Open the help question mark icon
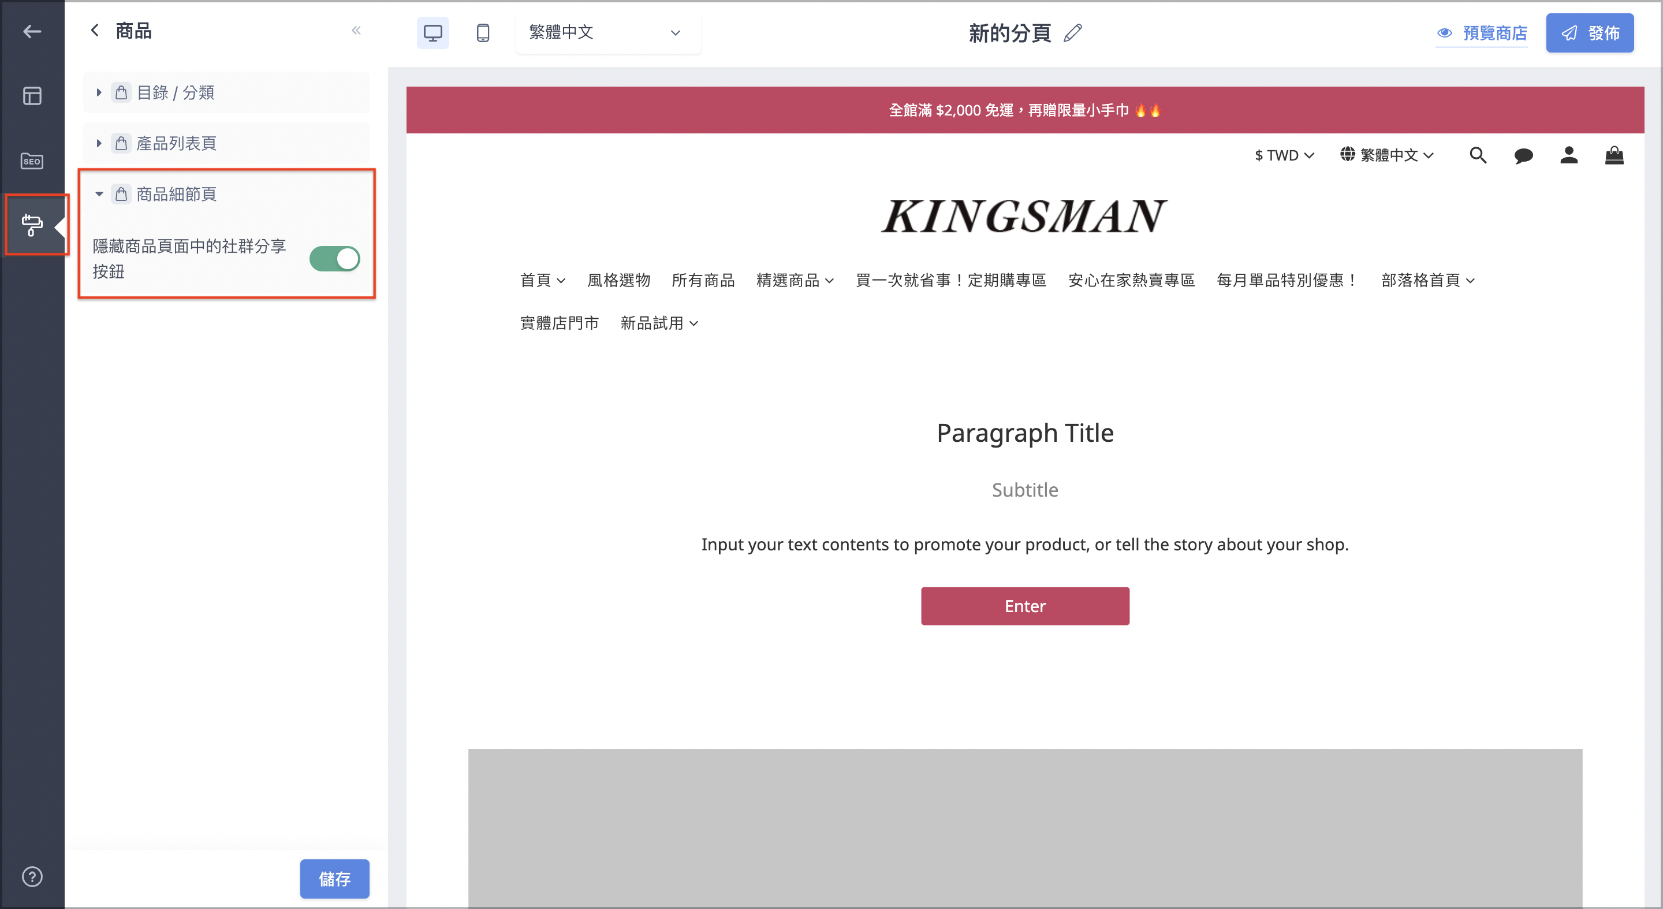1663x909 pixels. pyautogui.click(x=32, y=876)
